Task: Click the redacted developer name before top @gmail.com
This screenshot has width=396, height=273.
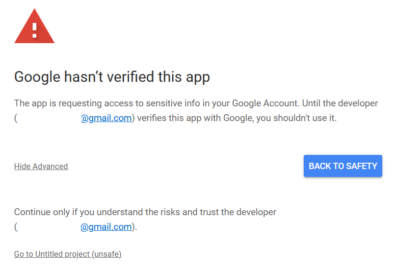Action: tap(49, 118)
